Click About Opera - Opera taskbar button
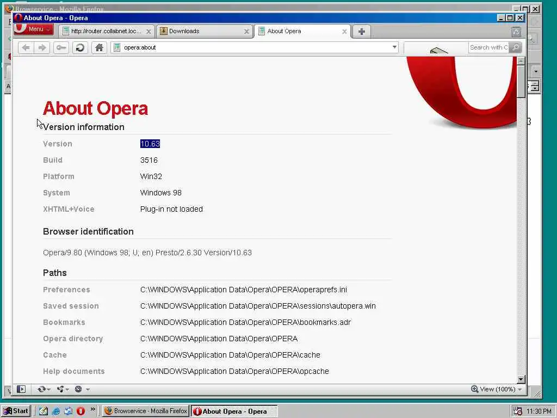The width and height of the screenshot is (557, 418). pos(234,411)
